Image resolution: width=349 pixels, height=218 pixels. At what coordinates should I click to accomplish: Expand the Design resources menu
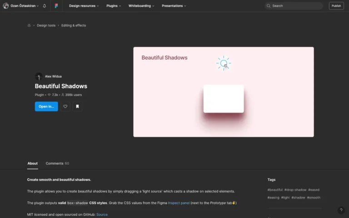[x=84, y=6]
